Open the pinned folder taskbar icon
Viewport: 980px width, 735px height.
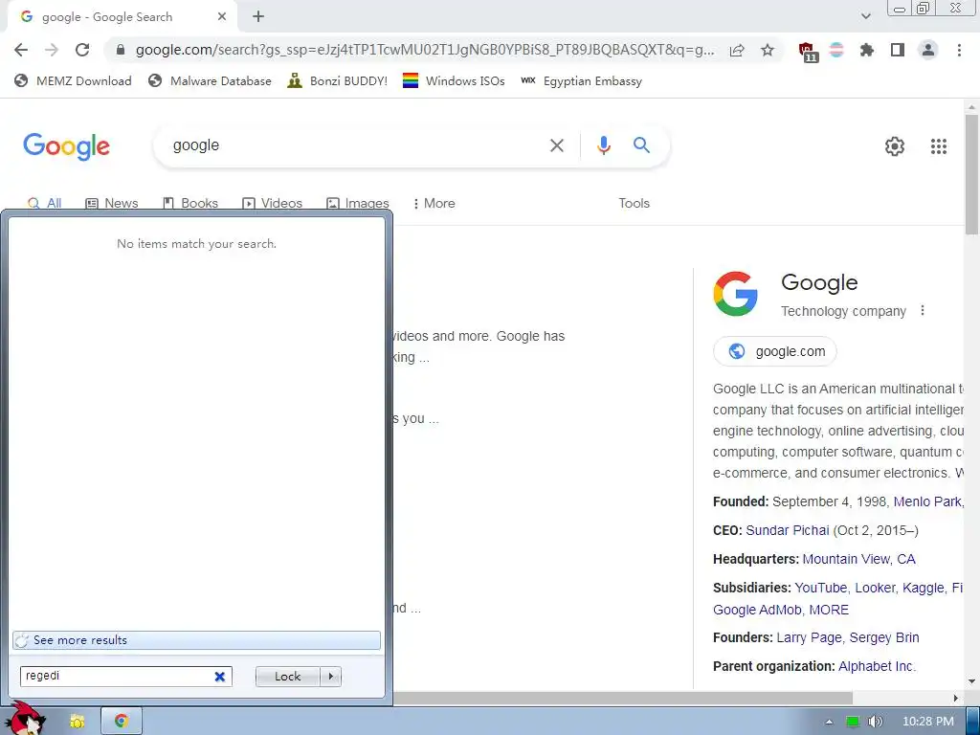pos(78,722)
